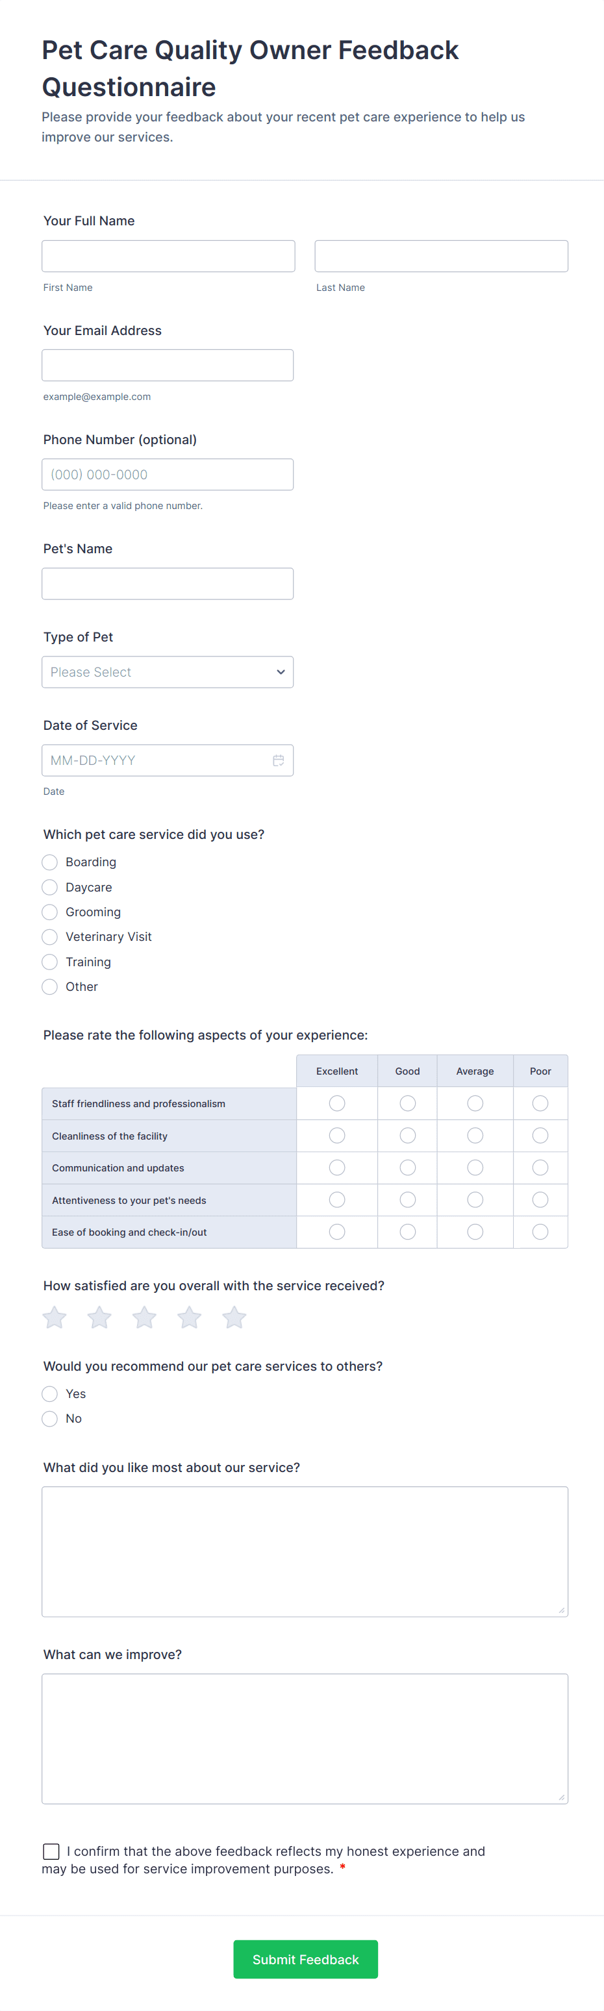Select Veterinary Visit as service used
The width and height of the screenshot is (604, 2011).
50,937
